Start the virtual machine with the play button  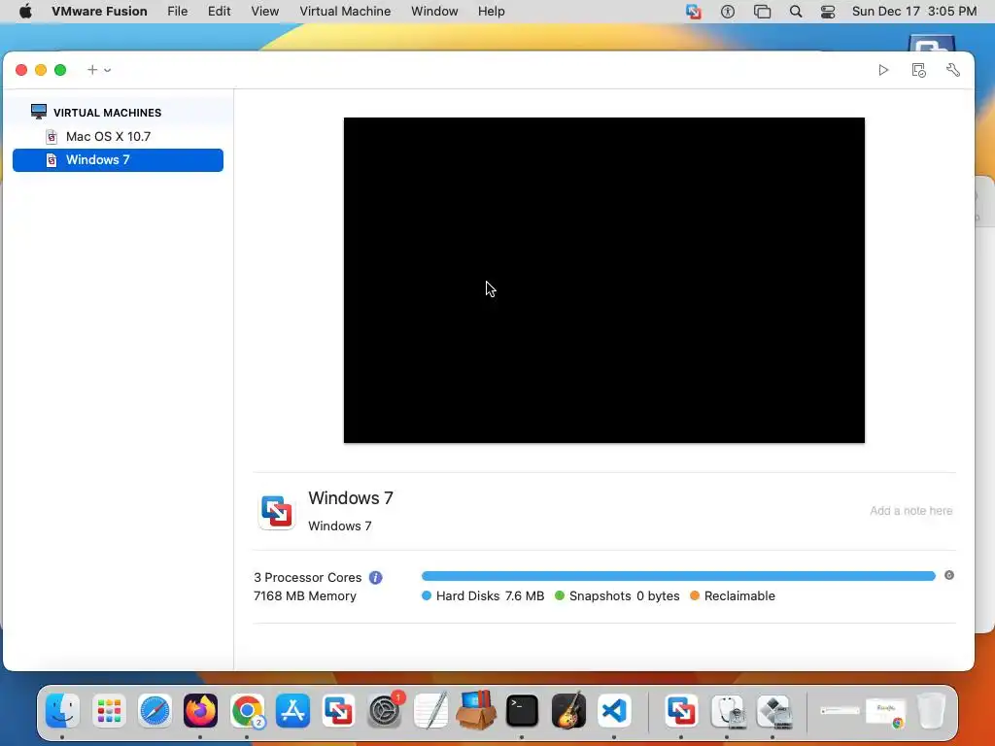click(883, 70)
